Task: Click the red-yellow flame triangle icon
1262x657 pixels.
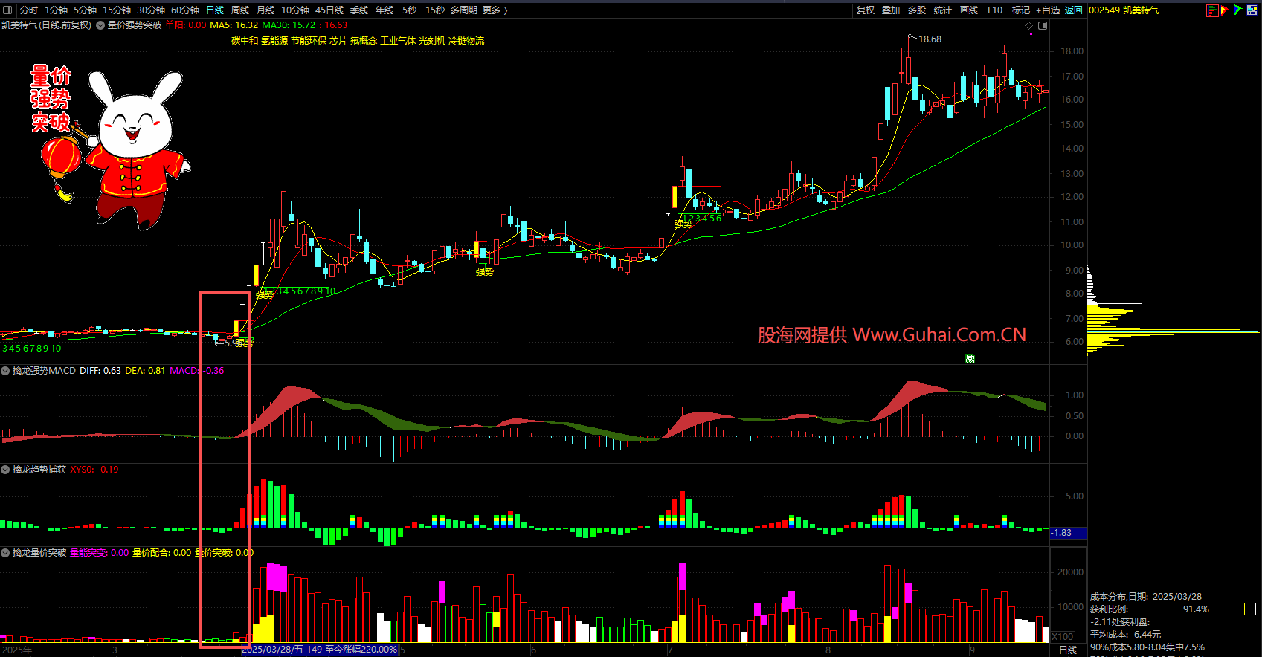Action: 1225,10
